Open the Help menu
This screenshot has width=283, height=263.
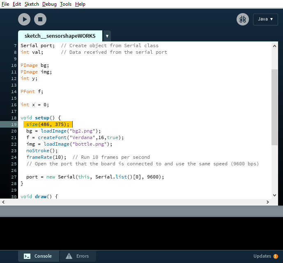[x=80, y=4]
